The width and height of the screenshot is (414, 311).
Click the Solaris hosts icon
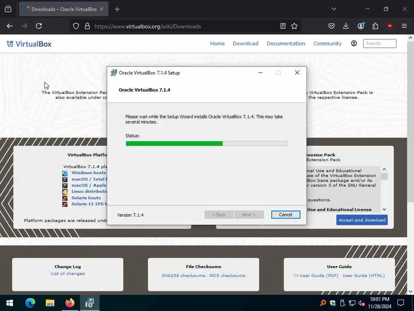click(65, 198)
